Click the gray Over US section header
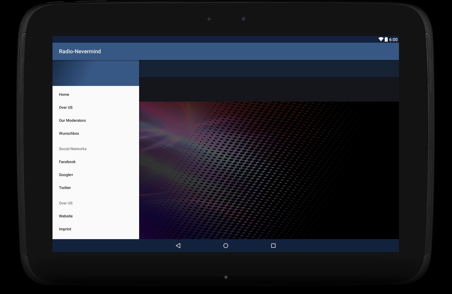This screenshot has width=452, height=294. 66,203
